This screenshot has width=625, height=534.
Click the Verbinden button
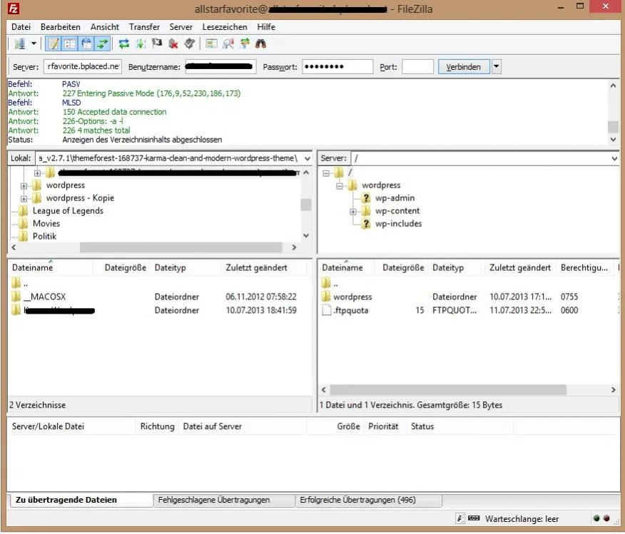click(x=463, y=66)
